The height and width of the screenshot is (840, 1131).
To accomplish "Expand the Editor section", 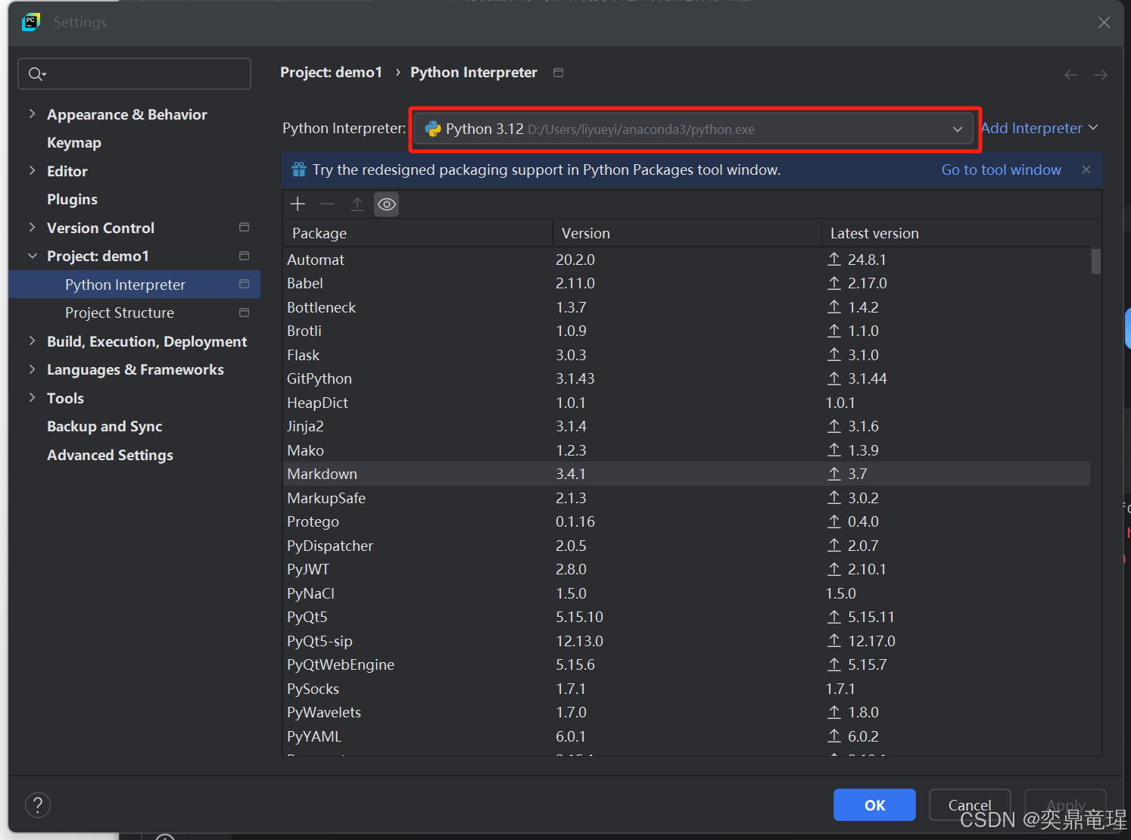I will [32, 170].
